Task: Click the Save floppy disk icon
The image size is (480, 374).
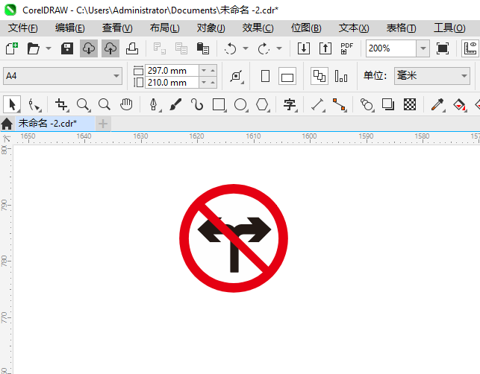Action: [67, 48]
